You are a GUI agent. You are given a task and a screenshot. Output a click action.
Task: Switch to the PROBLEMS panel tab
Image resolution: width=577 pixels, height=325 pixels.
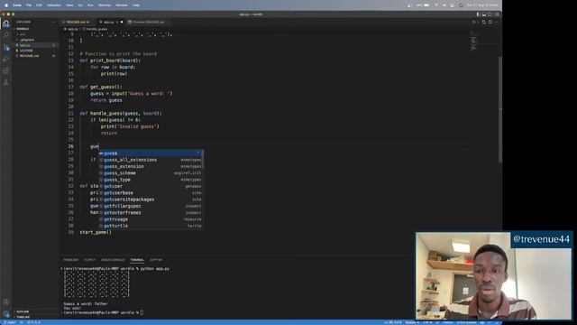70,260
